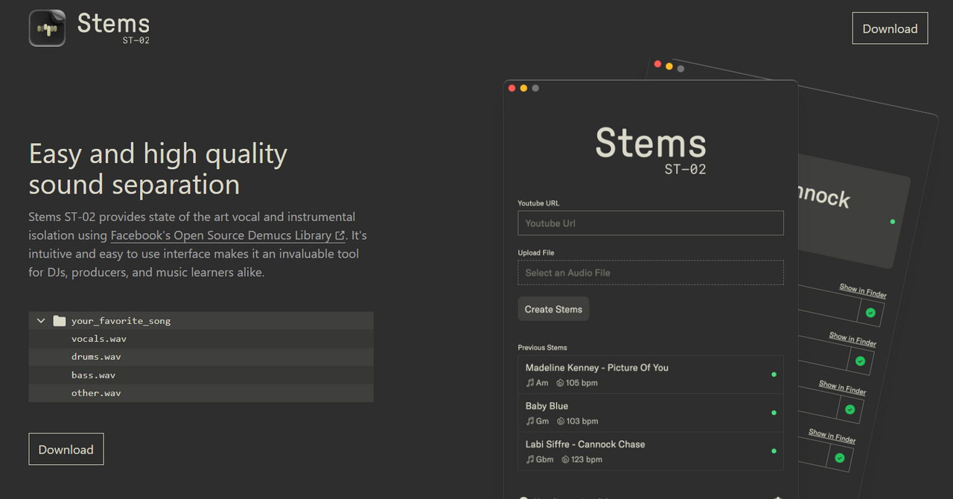Select the vocals.wav file row
The height and width of the screenshot is (499, 953).
click(201, 339)
